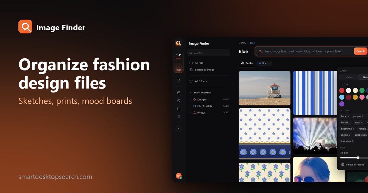This screenshot has width=368, height=193.
Task: Click the Bento grid layout icon
Action: click(x=242, y=63)
